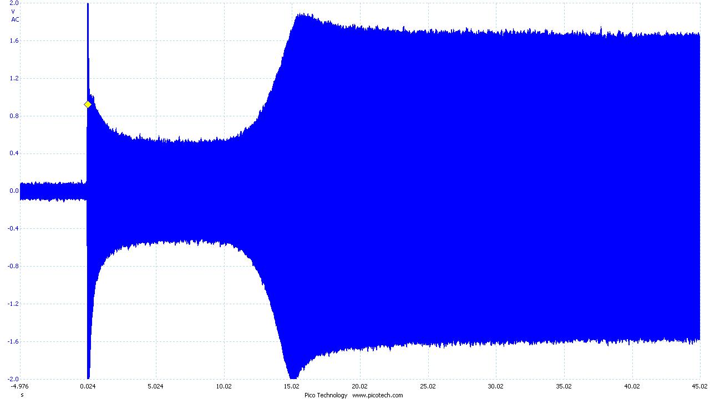Click the 2.0 voltage axis label
Screen dimensions: 710x399
[14, 3]
